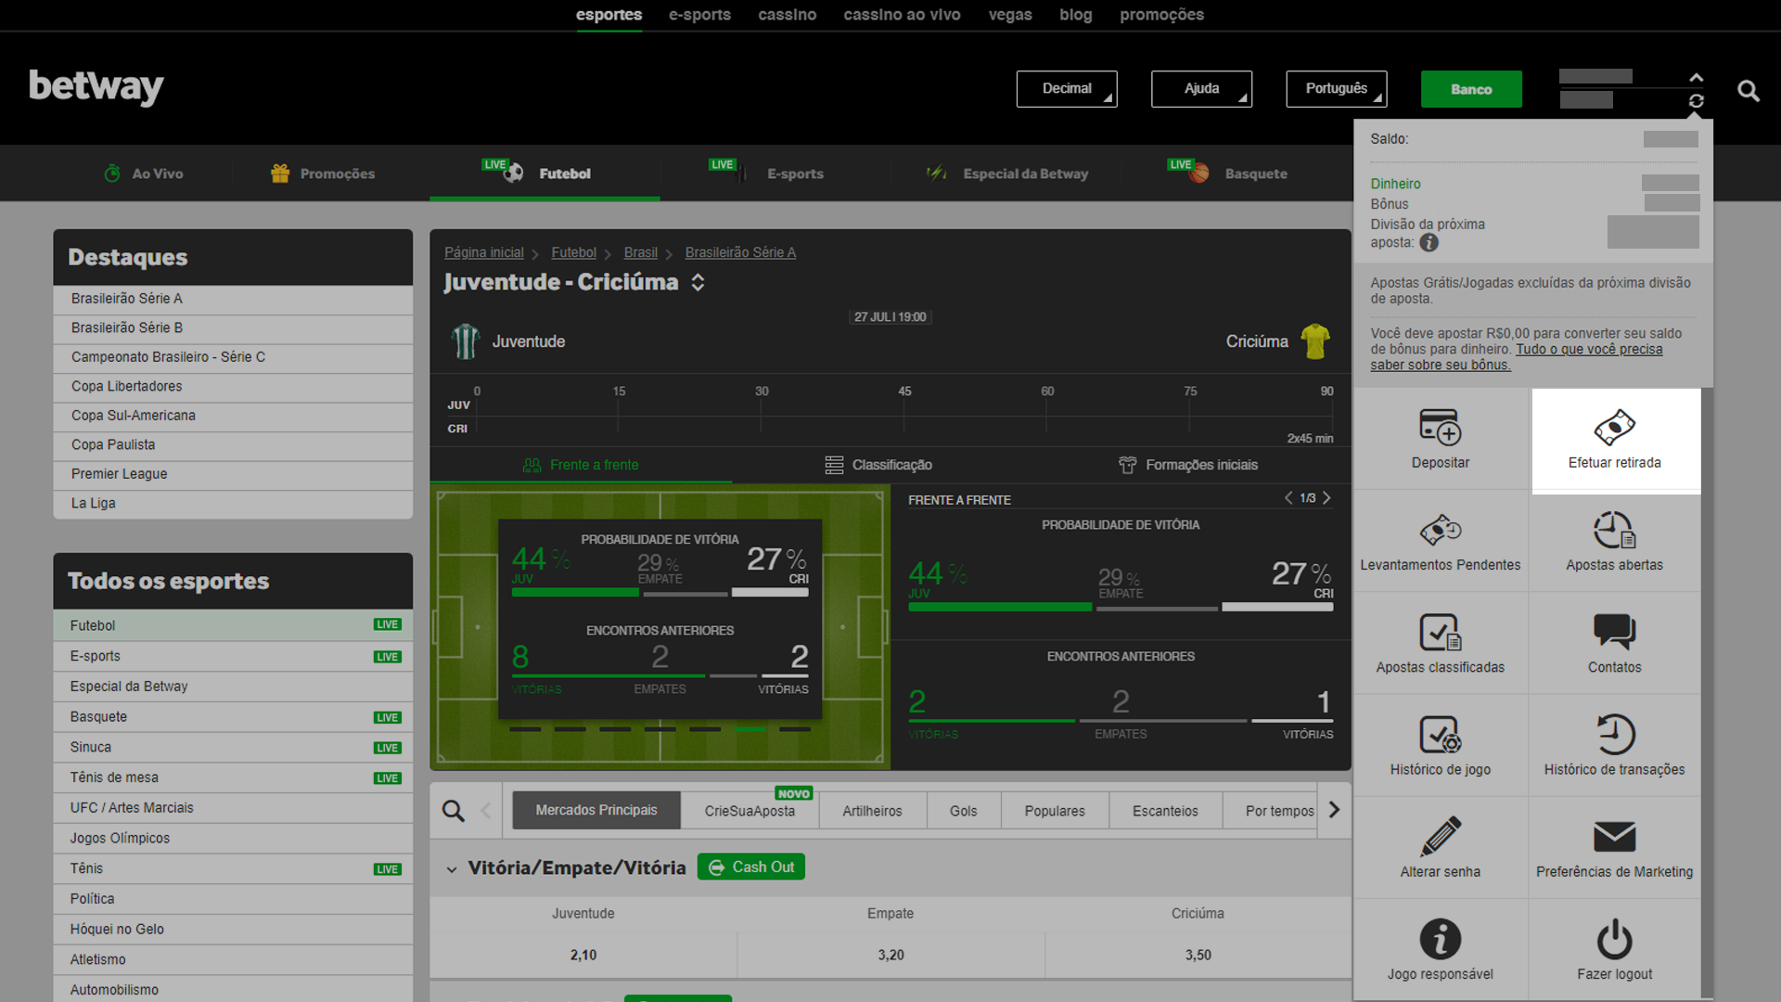
Task: Switch to the Frente a frente tab
Action: tap(581, 465)
